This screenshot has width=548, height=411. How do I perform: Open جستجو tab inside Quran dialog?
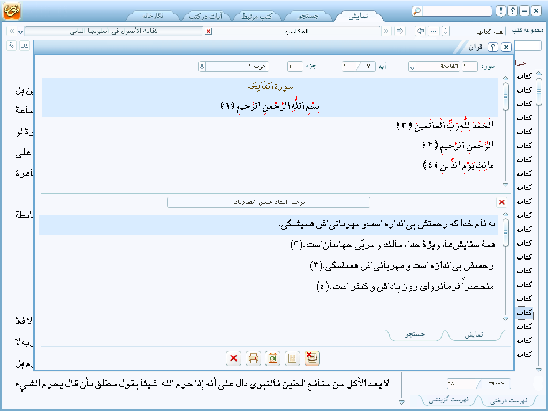coord(415,334)
